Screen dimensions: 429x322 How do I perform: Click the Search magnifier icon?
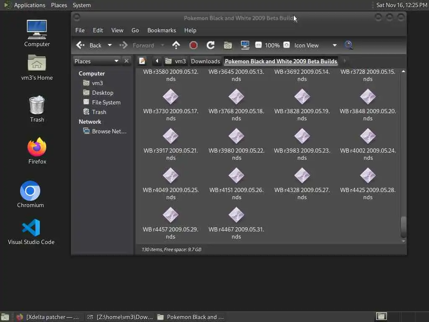[348, 45]
